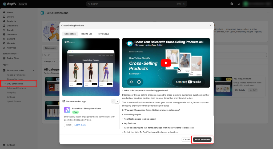This screenshot has width=273, height=149.
Task: Open the three-dot page menu
Action: click(268, 13)
